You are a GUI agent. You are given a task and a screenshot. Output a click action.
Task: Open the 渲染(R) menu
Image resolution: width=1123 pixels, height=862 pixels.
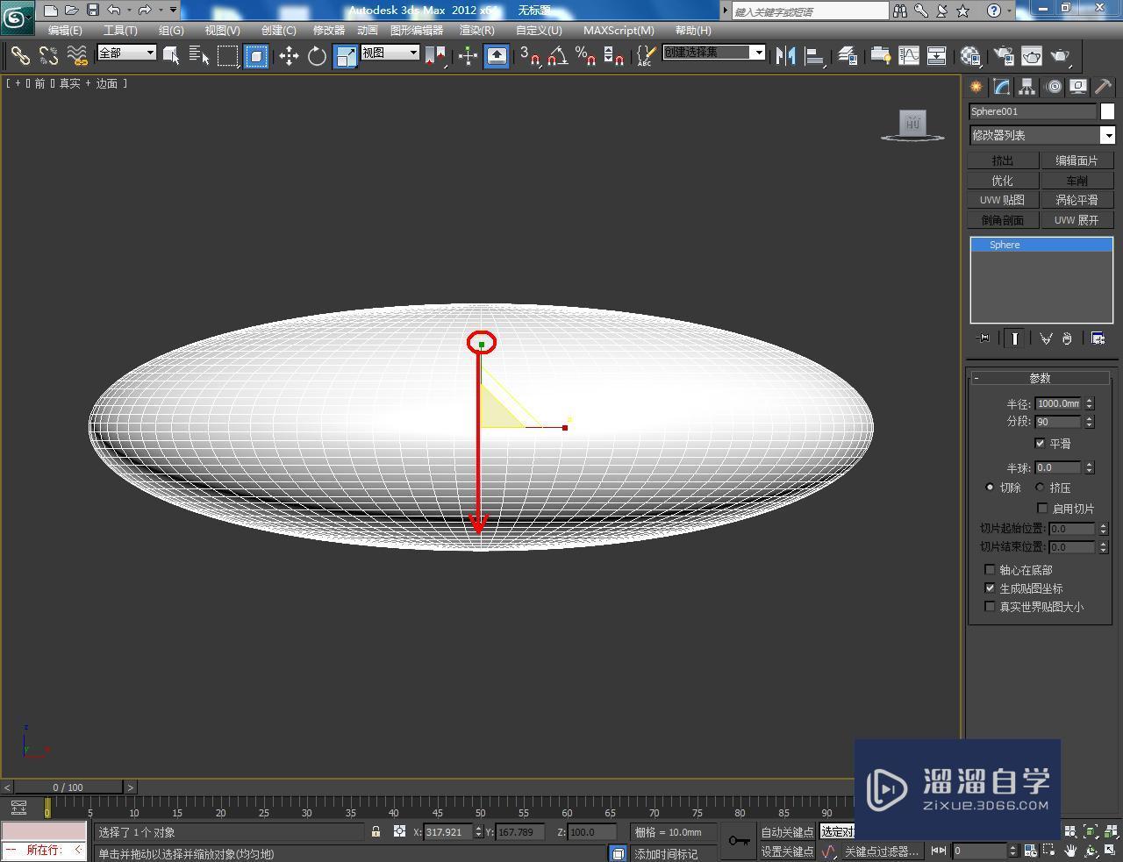(x=476, y=30)
